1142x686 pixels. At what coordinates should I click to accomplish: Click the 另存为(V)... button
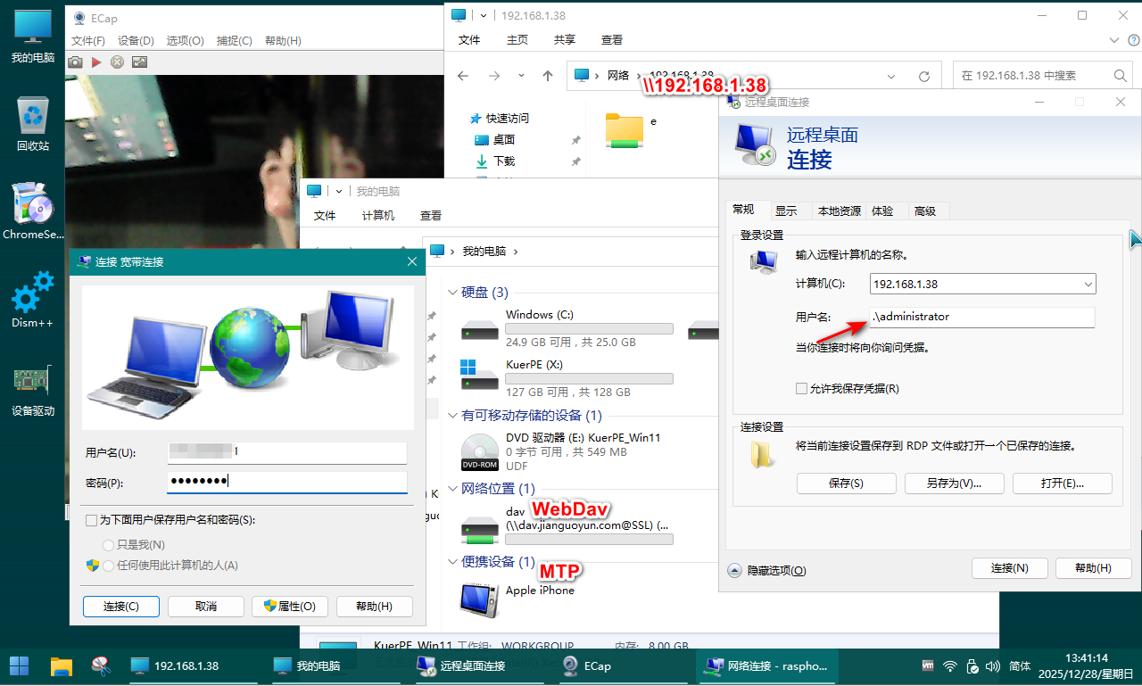coord(954,484)
